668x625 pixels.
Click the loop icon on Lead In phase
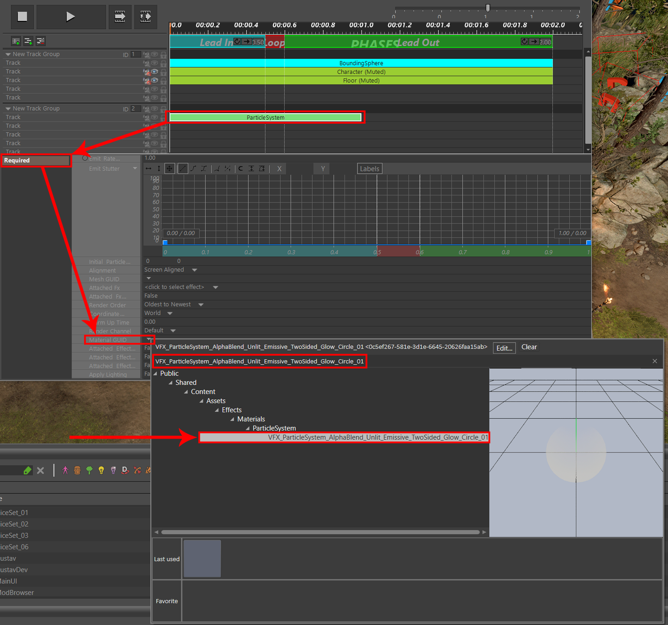237,42
